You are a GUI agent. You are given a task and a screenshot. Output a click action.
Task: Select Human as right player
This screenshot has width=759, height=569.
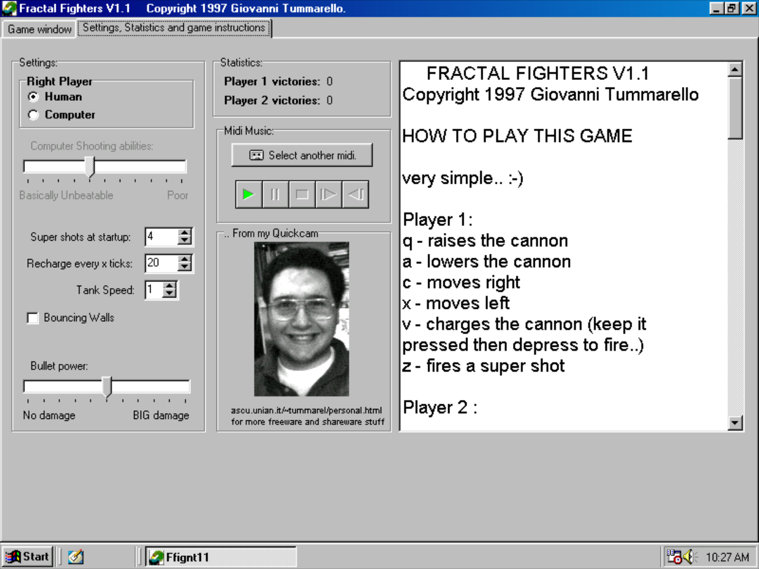point(34,97)
